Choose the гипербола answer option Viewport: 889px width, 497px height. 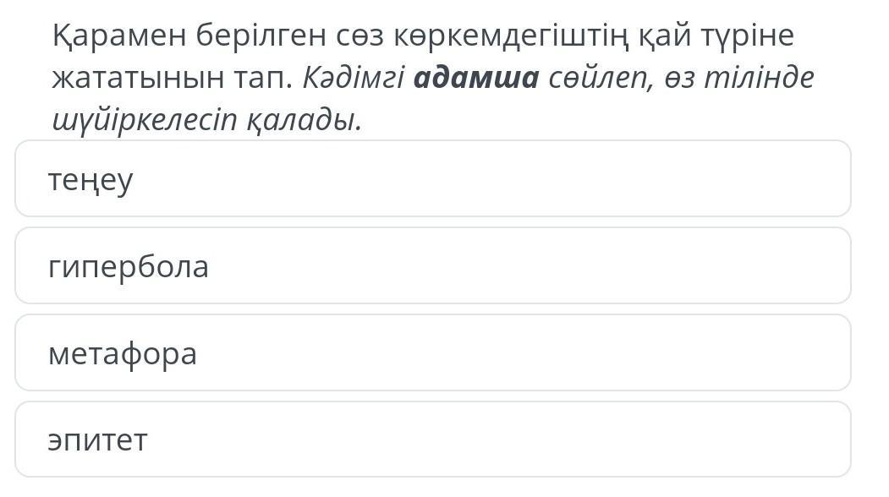coord(432,265)
